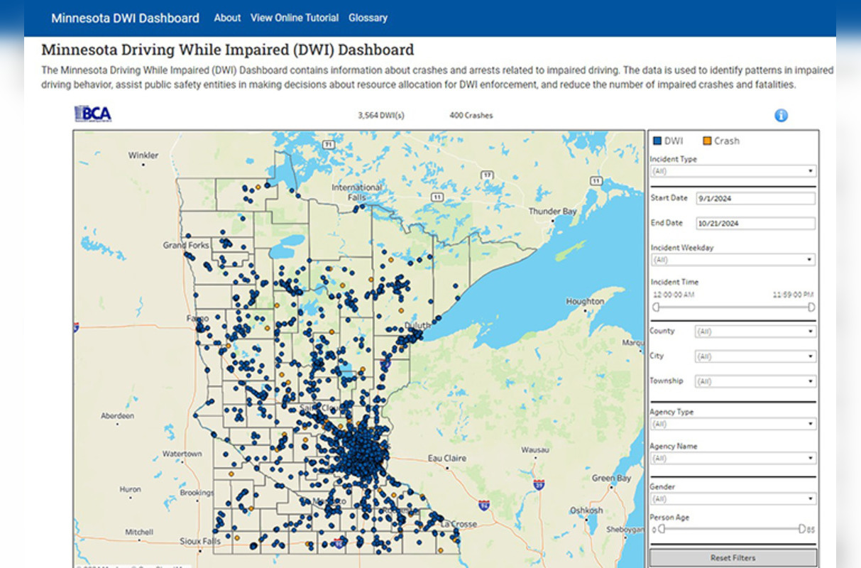Click the blue DWI legend square
Viewport: 861px width, 568px height.
(657, 141)
